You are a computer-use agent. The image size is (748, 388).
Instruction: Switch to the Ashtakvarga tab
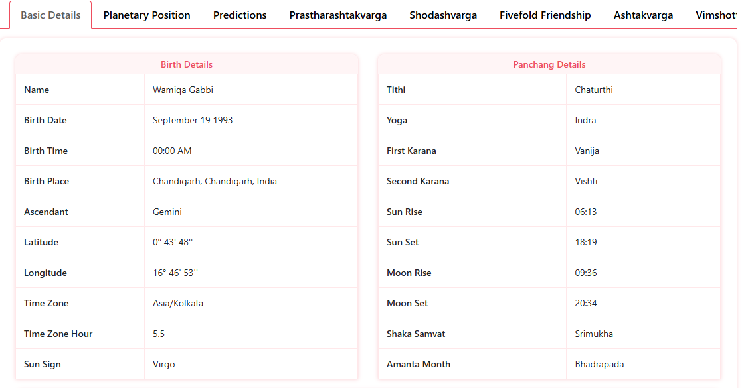tap(643, 15)
